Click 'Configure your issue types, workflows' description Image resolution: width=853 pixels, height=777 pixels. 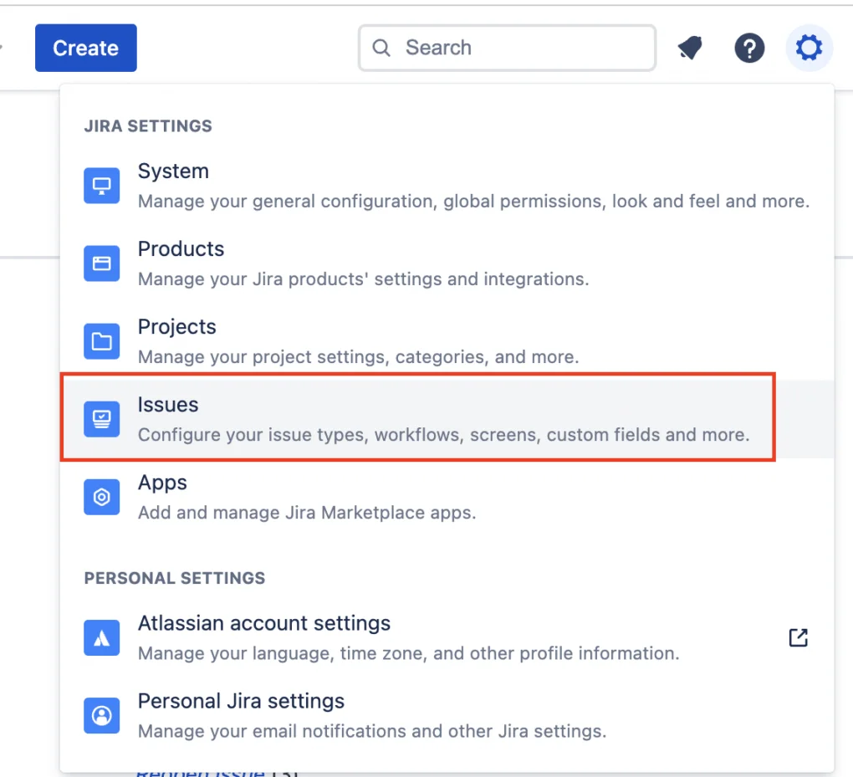pyautogui.click(x=444, y=435)
